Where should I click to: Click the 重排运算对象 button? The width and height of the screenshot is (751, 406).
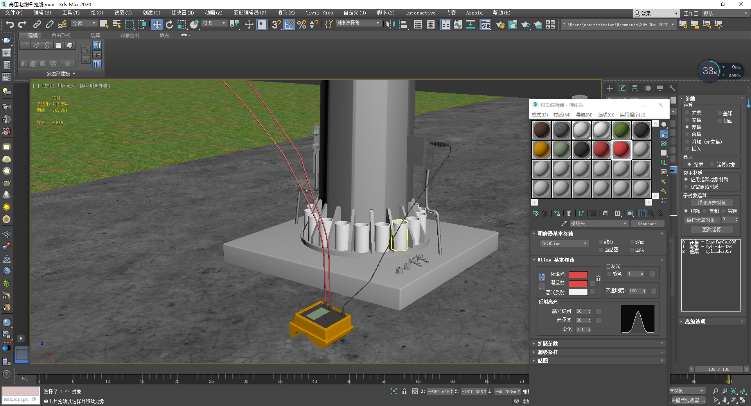click(x=702, y=220)
